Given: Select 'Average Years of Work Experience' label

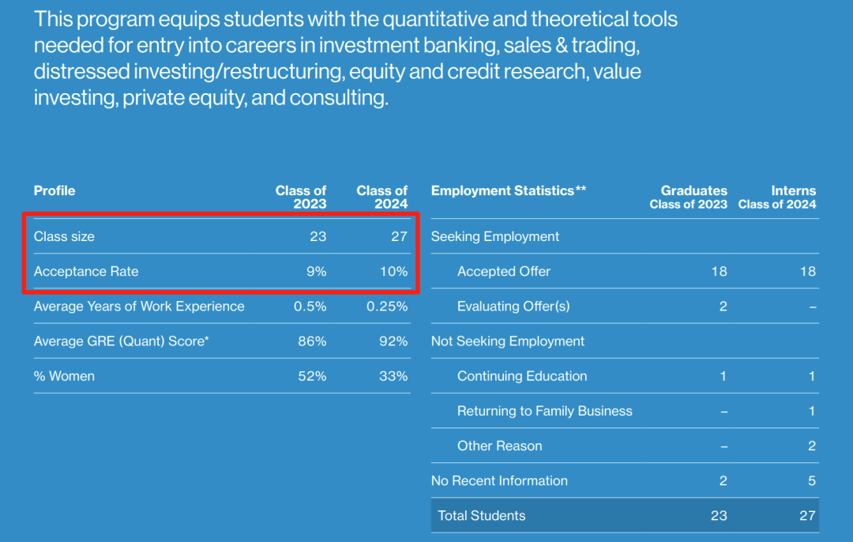Looking at the screenshot, I should pos(139,307).
